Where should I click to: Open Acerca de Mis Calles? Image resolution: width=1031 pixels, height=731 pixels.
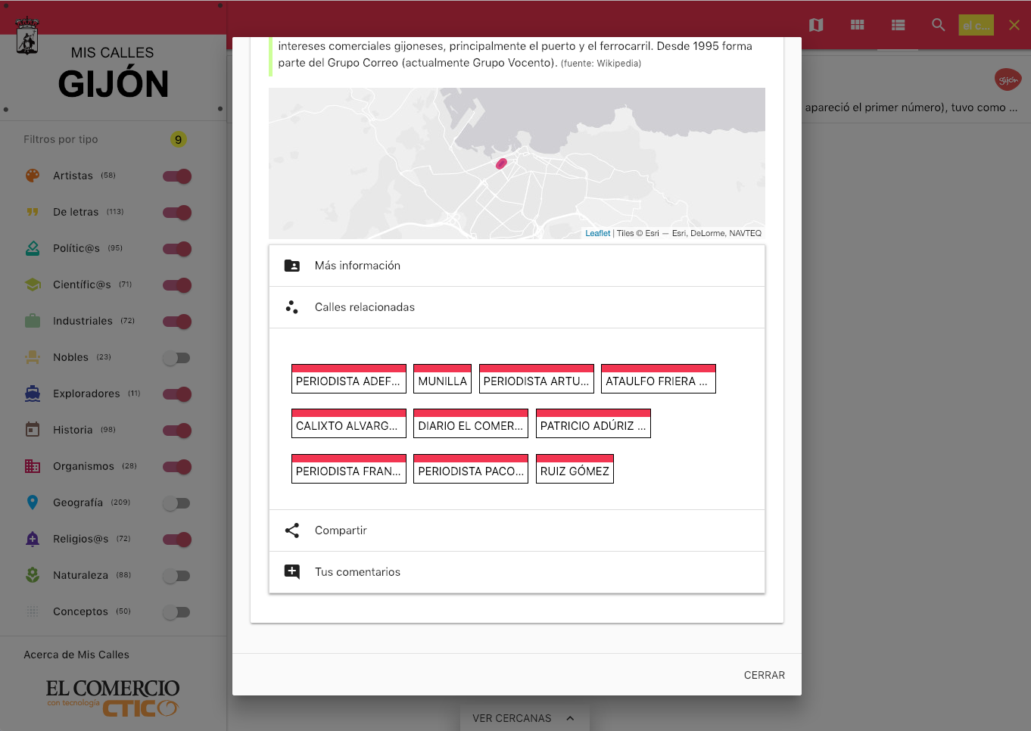(76, 655)
